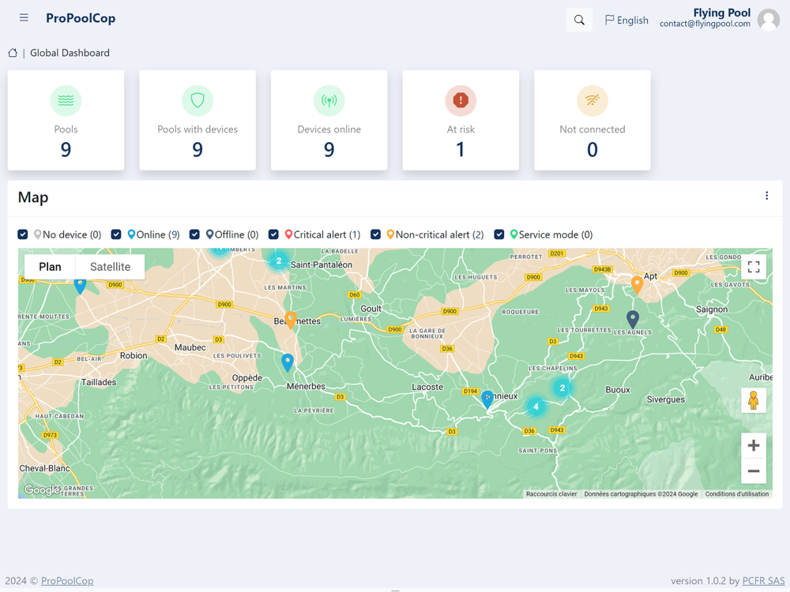Uncheck the Non-critical alert filter checkbox
This screenshot has height=592, width=790.
[375, 234]
